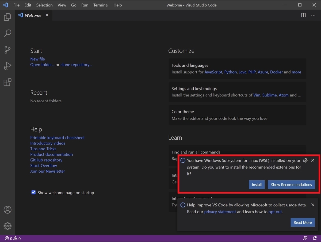Click Join our Newsletter link
The height and width of the screenshot is (242, 321).
pos(48,171)
